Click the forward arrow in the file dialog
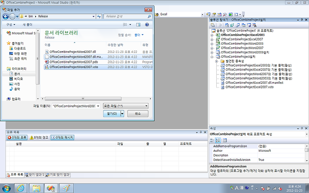309x193 pixels. [12, 17]
